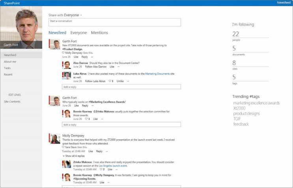293x188 pixels.
Task: Click Garth Fort's avatar on XT2000 post
Action: point(55,44)
